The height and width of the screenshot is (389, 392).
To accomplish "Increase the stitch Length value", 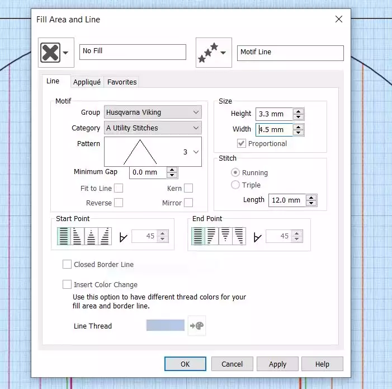I will tap(311, 198).
